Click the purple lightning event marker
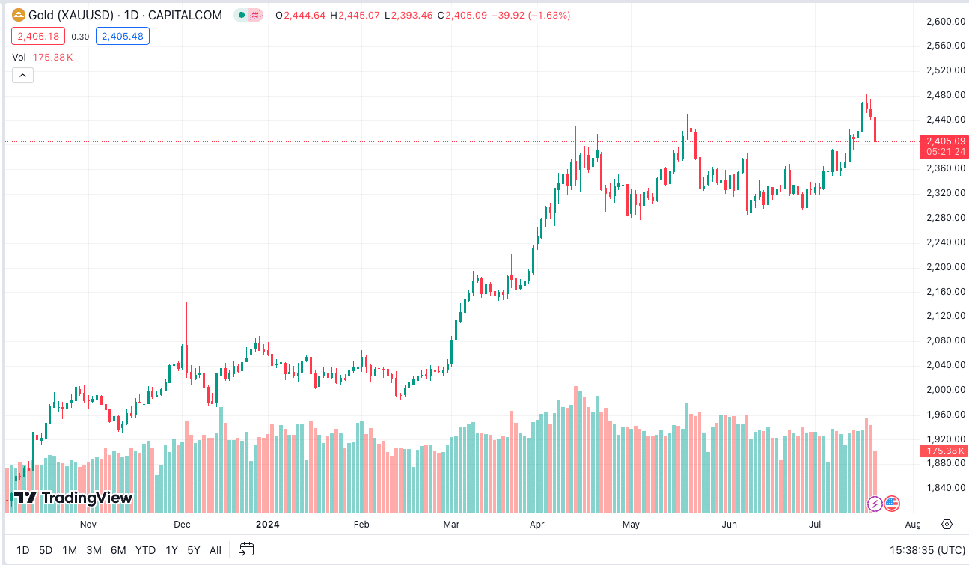The width and height of the screenshot is (969, 565). tap(875, 504)
